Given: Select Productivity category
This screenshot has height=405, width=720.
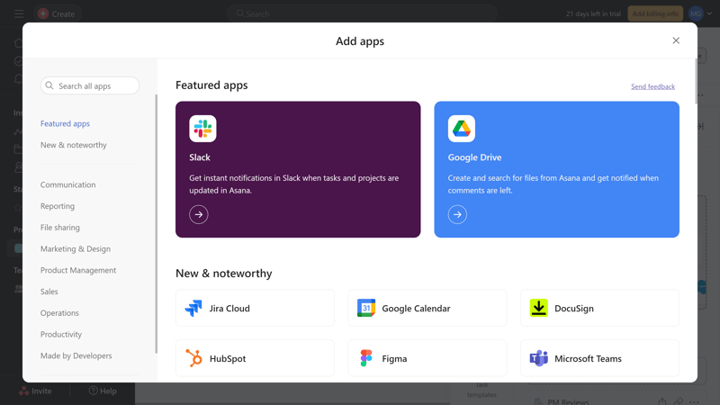Looking at the screenshot, I should point(61,334).
